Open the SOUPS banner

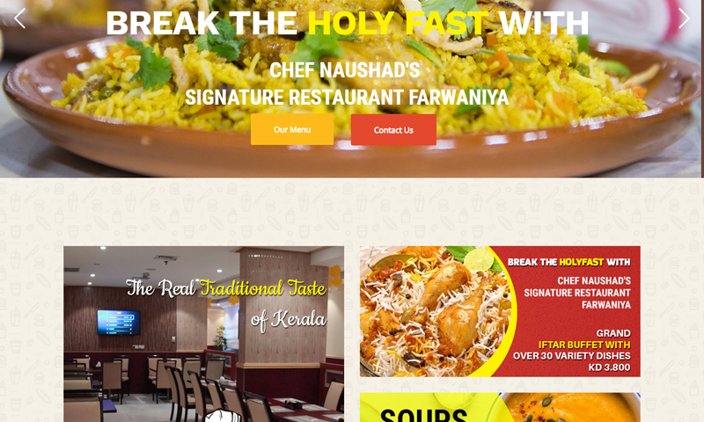[500, 407]
